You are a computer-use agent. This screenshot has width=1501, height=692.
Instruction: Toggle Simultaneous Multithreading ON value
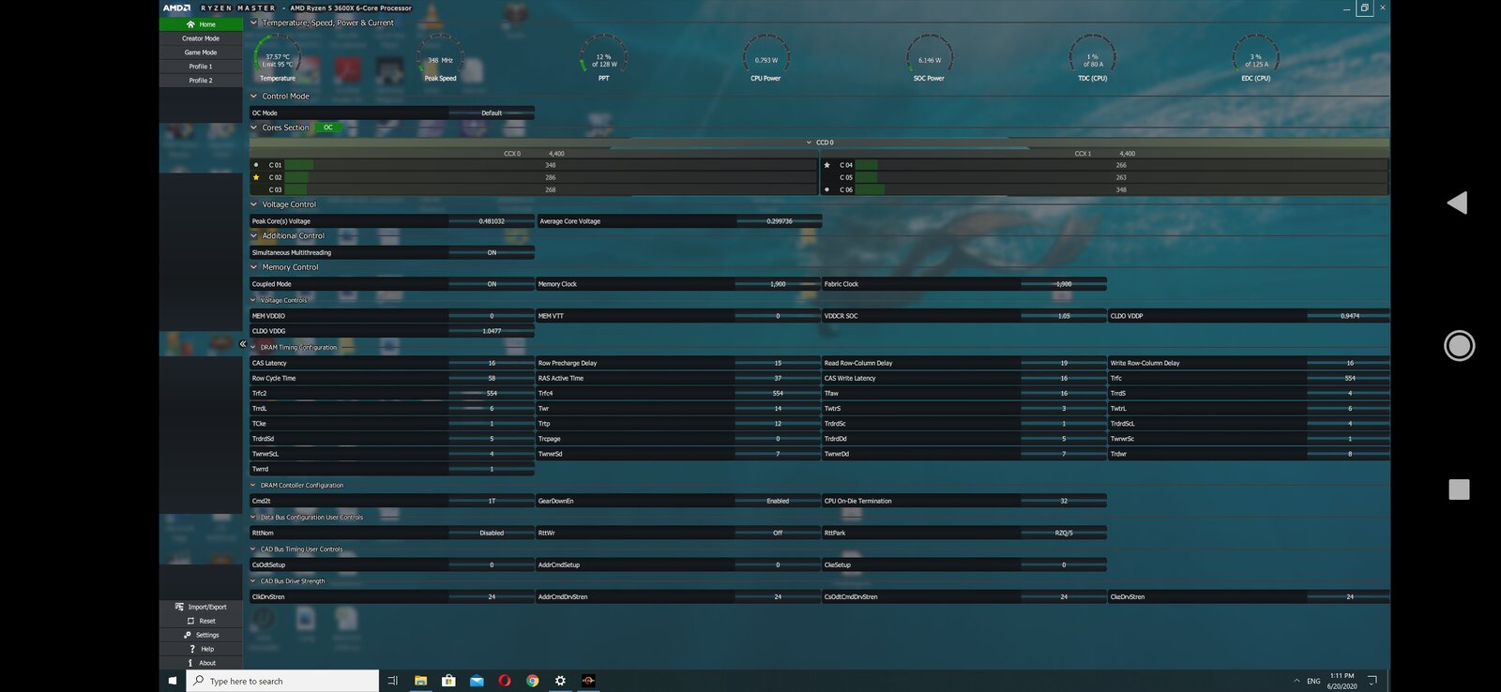point(492,252)
